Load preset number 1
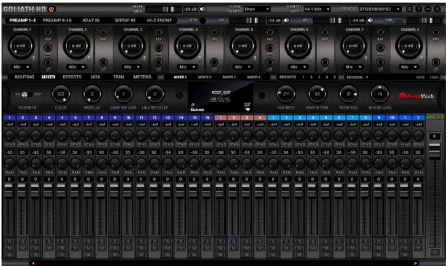446x266 pixels. click(x=303, y=77)
